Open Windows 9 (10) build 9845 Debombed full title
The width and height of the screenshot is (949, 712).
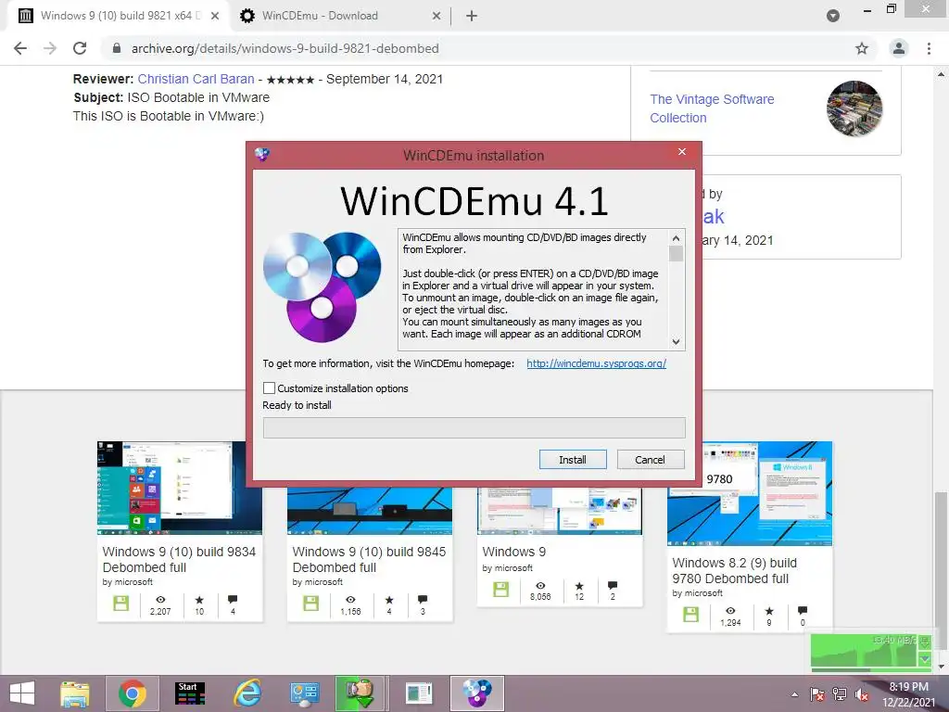pos(369,559)
